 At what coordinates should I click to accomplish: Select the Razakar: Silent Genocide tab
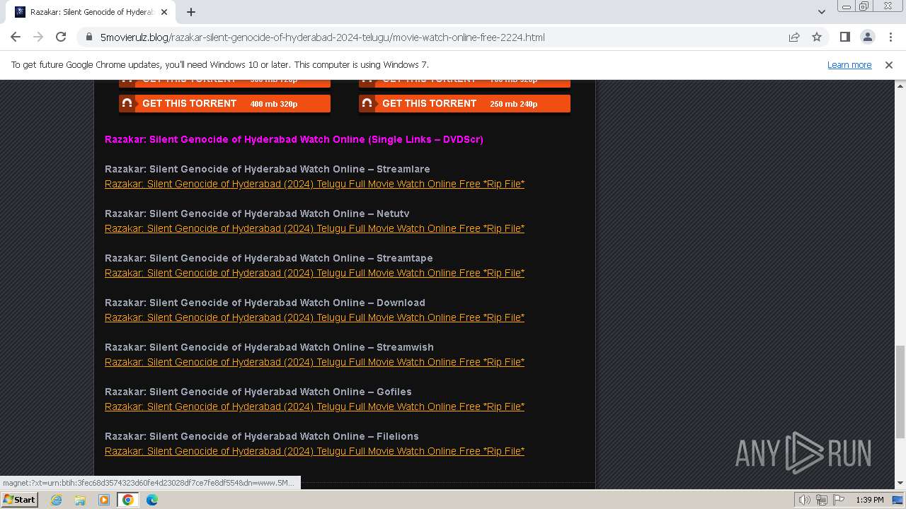91,12
